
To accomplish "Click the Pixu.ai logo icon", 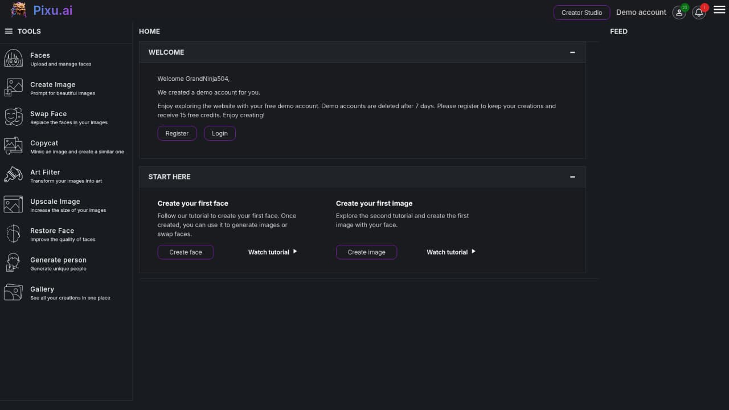I will point(18,10).
